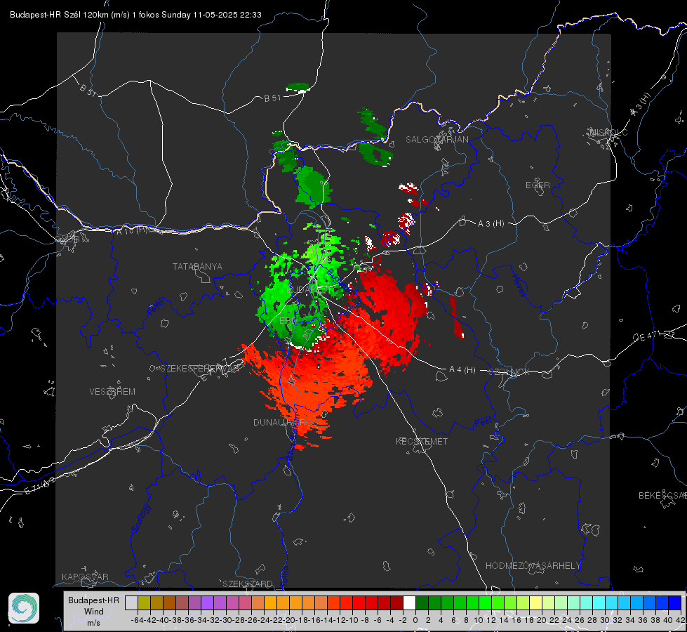
Task: Click the large green echo north of Budapest
Action: [x=312, y=187]
